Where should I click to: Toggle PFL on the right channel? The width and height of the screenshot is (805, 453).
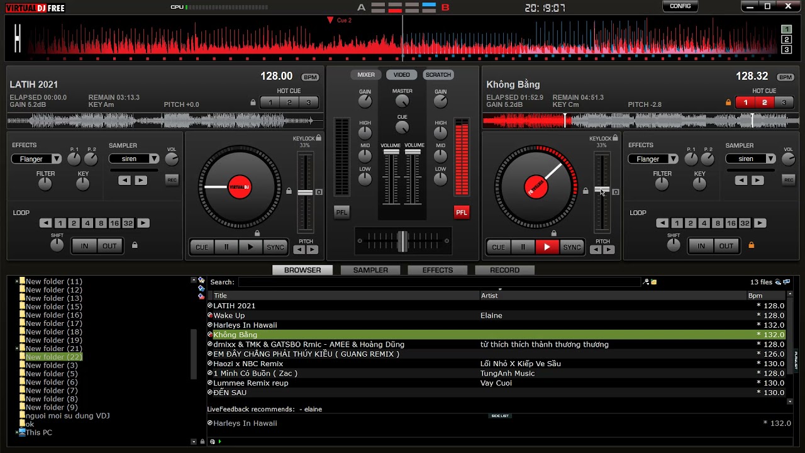pyautogui.click(x=462, y=212)
